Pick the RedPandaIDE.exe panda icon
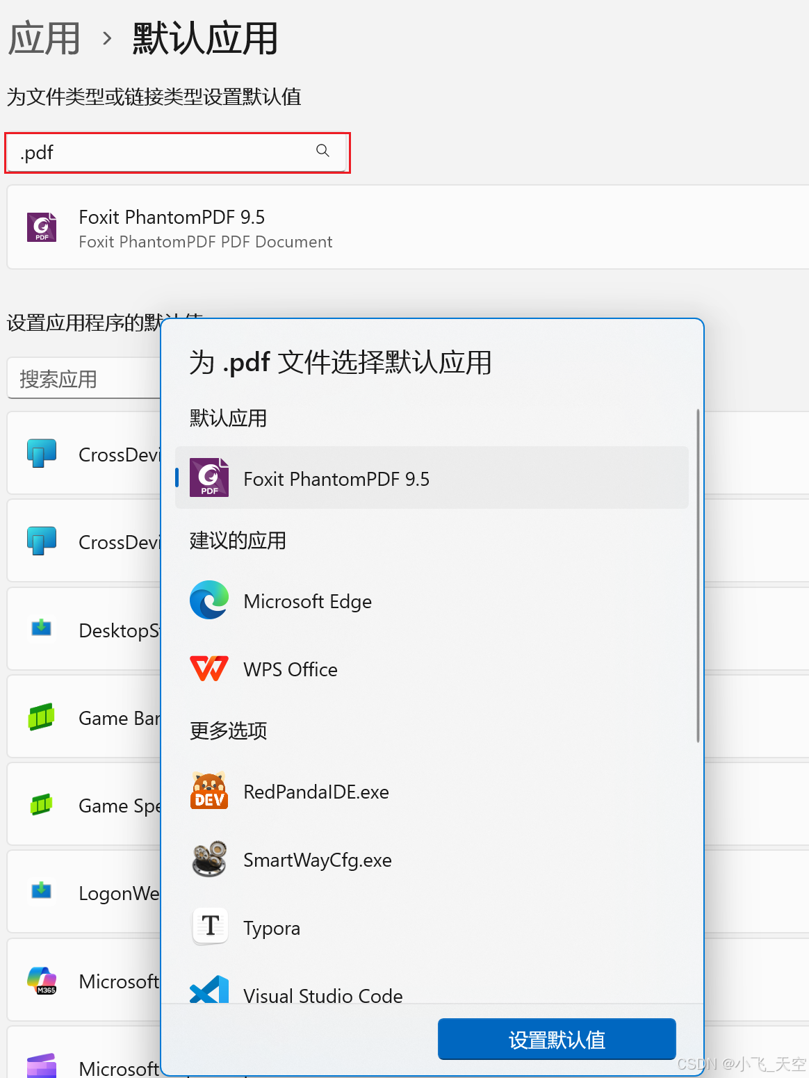This screenshot has height=1078, width=809. pyautogui.click(x=209, y=791)
